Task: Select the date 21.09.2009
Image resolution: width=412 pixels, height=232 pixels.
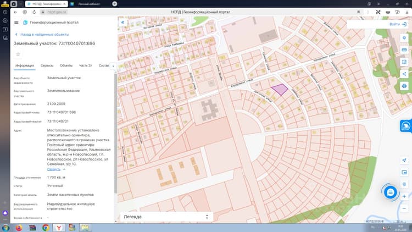Action: 56,104
